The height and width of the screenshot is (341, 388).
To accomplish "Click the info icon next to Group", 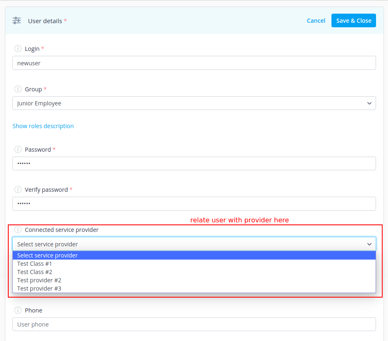I will coord(18,89).
